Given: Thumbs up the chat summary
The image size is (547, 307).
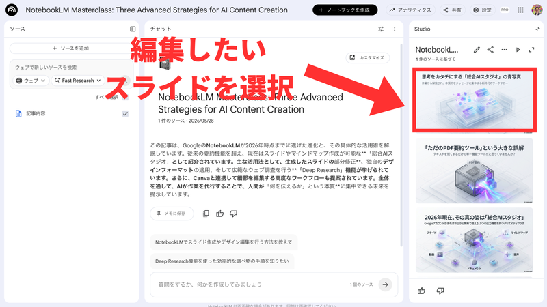Looking at the screenshot, I should coord(219,214).
